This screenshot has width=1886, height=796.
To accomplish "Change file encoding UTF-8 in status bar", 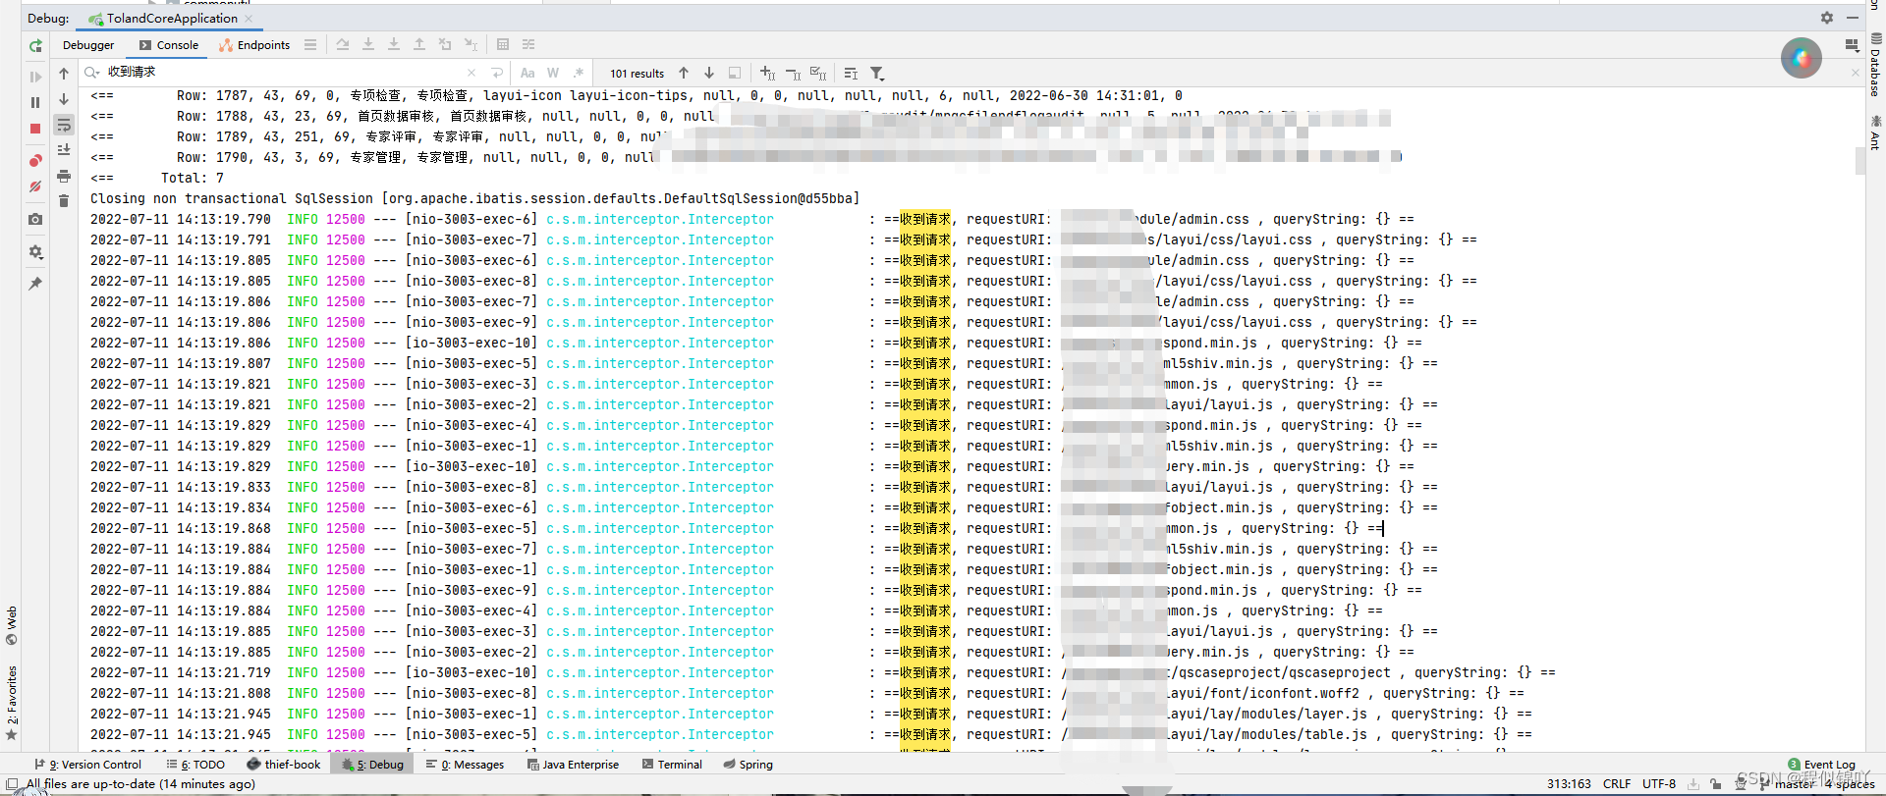I will (1659, 784).
